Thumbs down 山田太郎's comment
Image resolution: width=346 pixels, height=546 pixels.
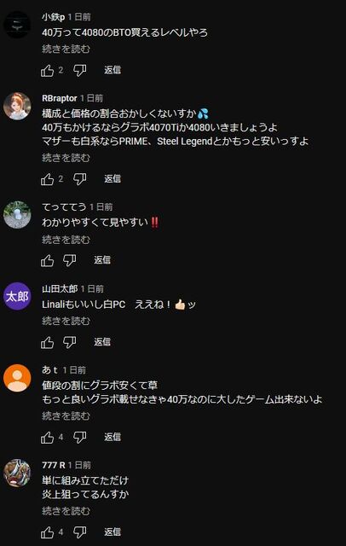(x=69, y=342)
